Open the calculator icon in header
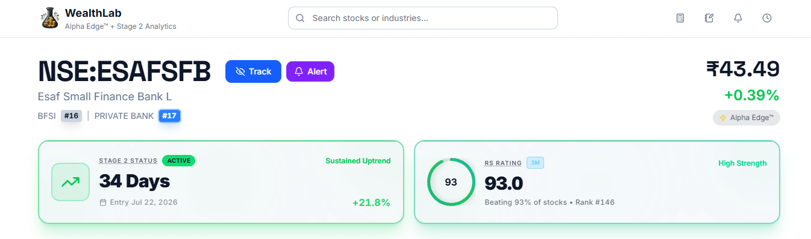 680,18
